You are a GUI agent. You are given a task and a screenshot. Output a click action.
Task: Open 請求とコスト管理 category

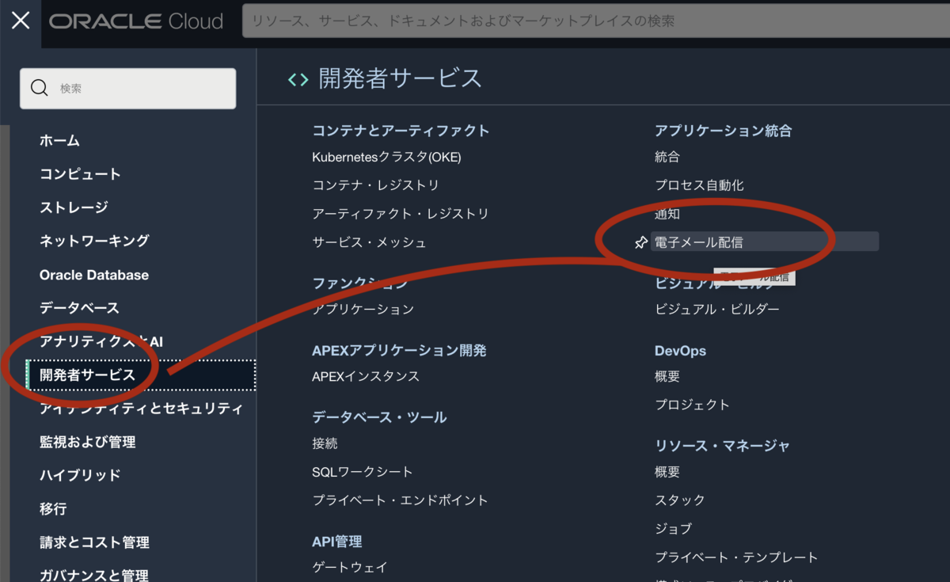point(94,542)
